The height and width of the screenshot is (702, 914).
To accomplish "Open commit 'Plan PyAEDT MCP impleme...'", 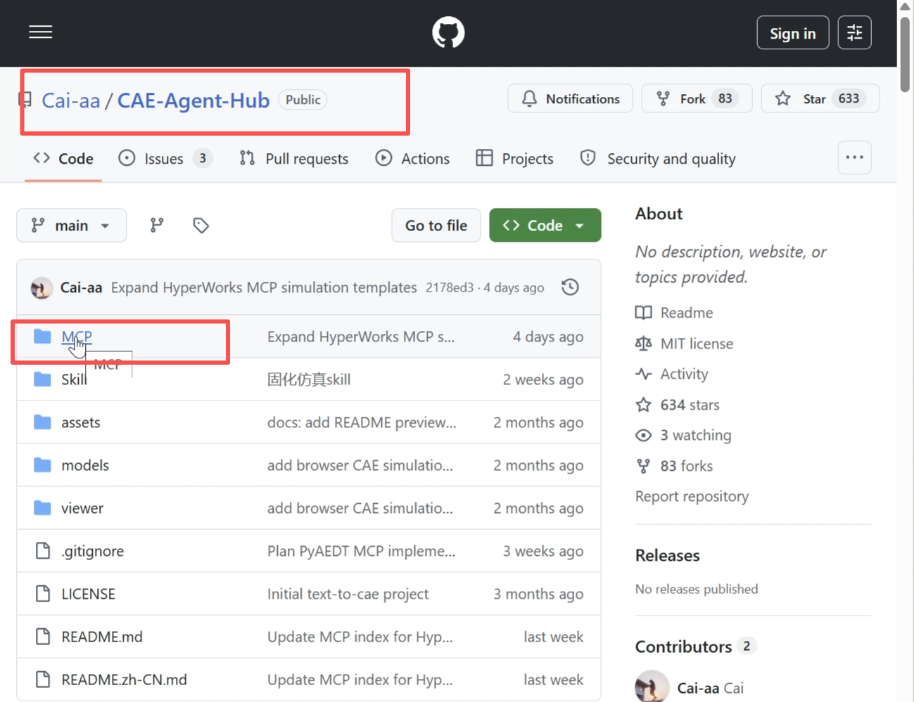I will (x=361, y=551).
